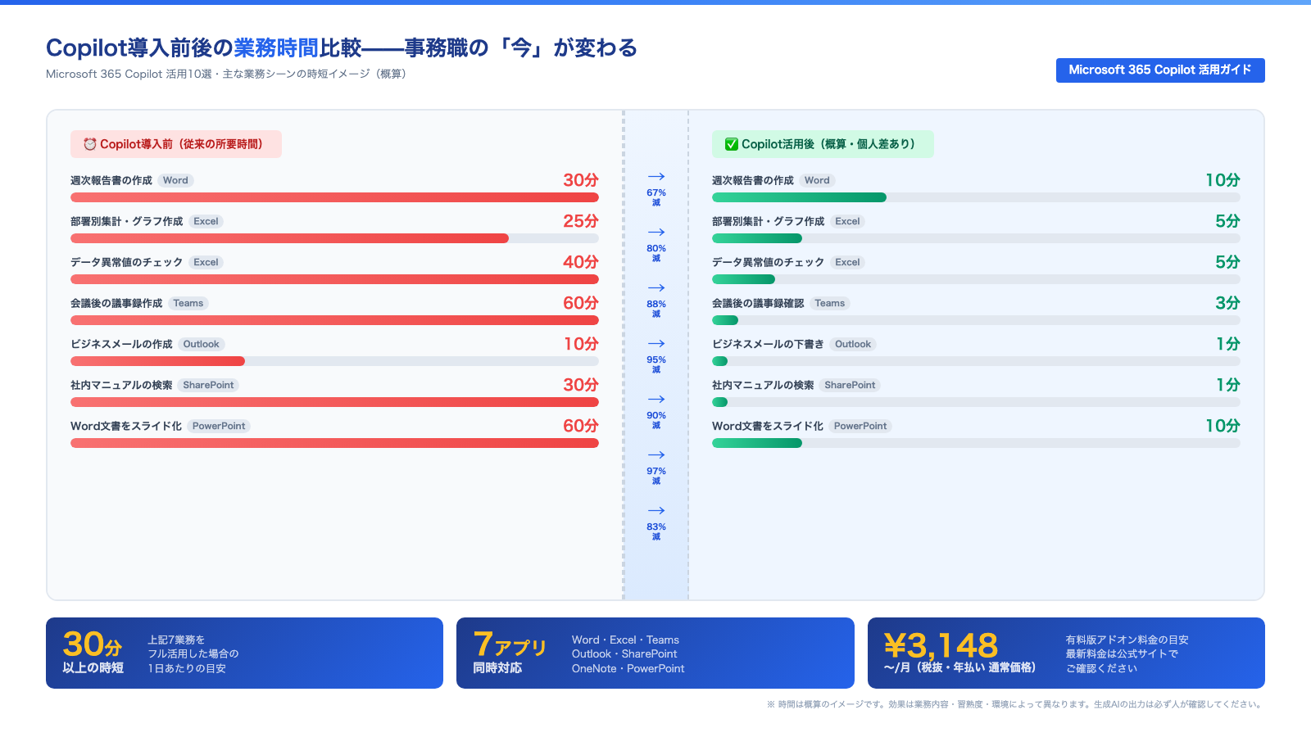Click the green checkmark icon in Copilot活用後 label
This screenshot has width=1311, height=737.
click(x=732, y=144)
